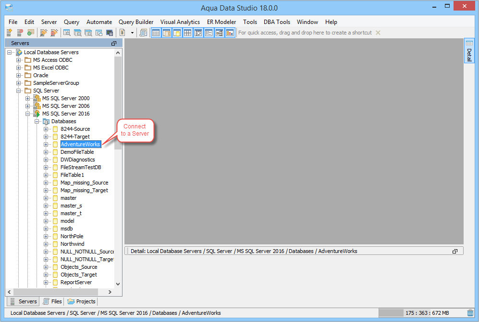Click the Databases node icon
479x322 pixels.
coord(46,122)
